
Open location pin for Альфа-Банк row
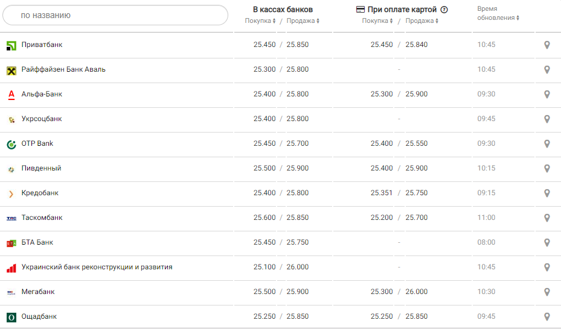[x=547, y=95]
